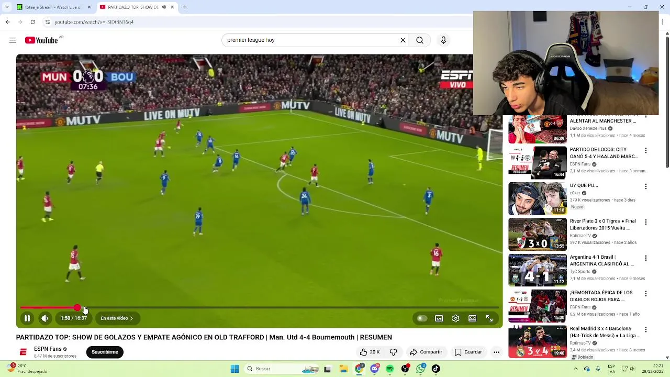The height and width of the screenshot is (377, 670).
Task: Open Remontada Épica Diablos Rojos video
Action: [537, 306]
